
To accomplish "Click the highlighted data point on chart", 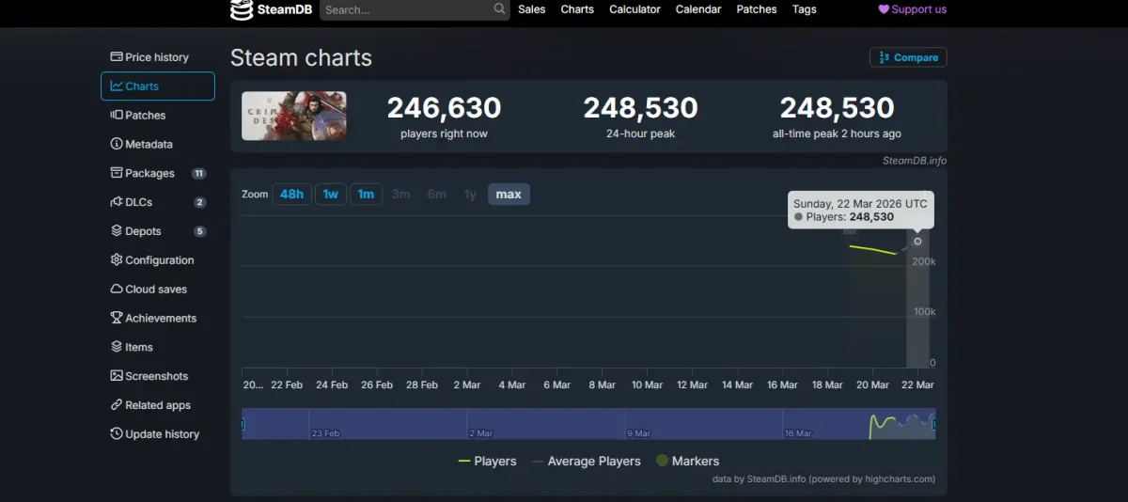I will pyautogui.click(x=917, y=242).
